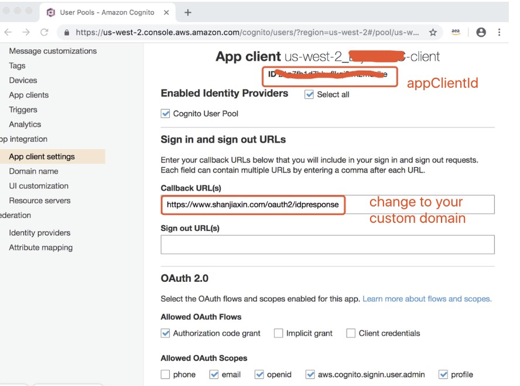Screen dimensions: 520x386
Task: Open Identity providers in sidebar
Action: 40,233
